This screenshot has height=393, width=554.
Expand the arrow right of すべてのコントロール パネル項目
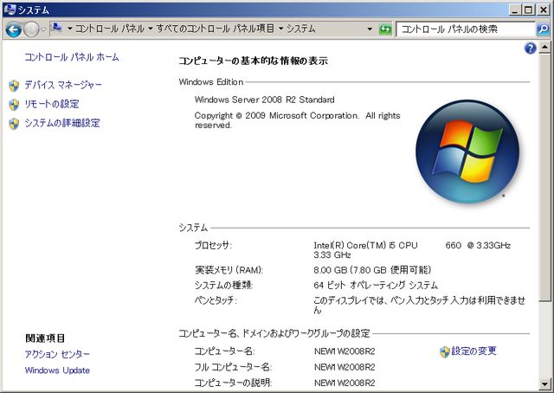(280, 29)
